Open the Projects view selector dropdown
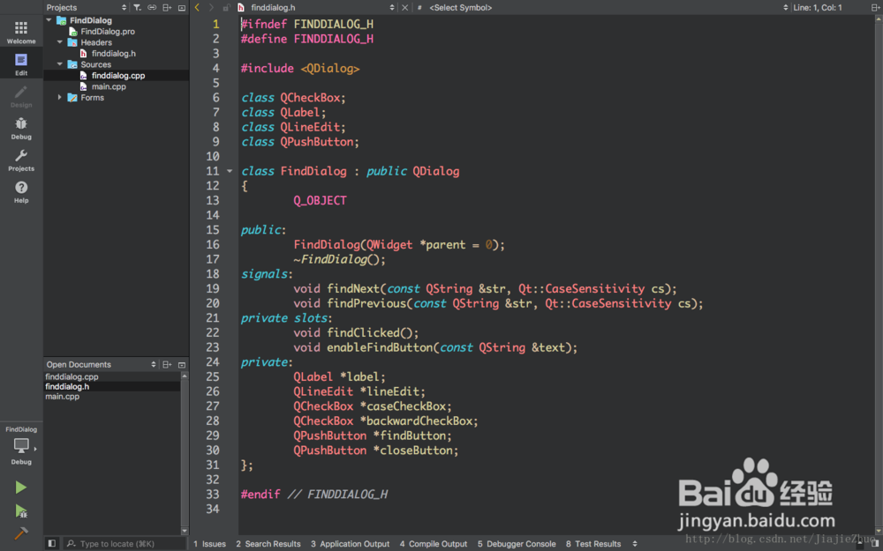This screenshot has height=551, width=883. click(x=124, y=7)
